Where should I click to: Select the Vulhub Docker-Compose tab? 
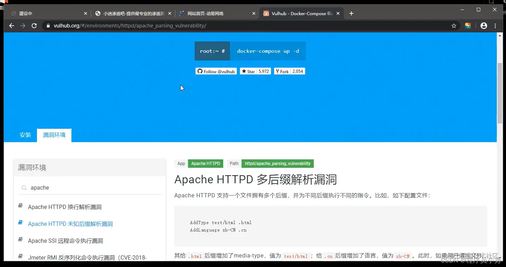tap(301, 13)
